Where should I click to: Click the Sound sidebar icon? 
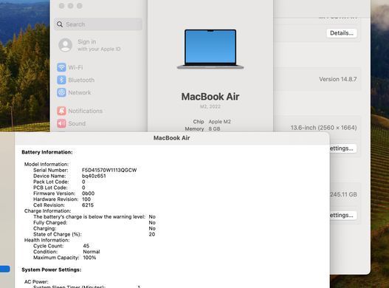(61, 123)
